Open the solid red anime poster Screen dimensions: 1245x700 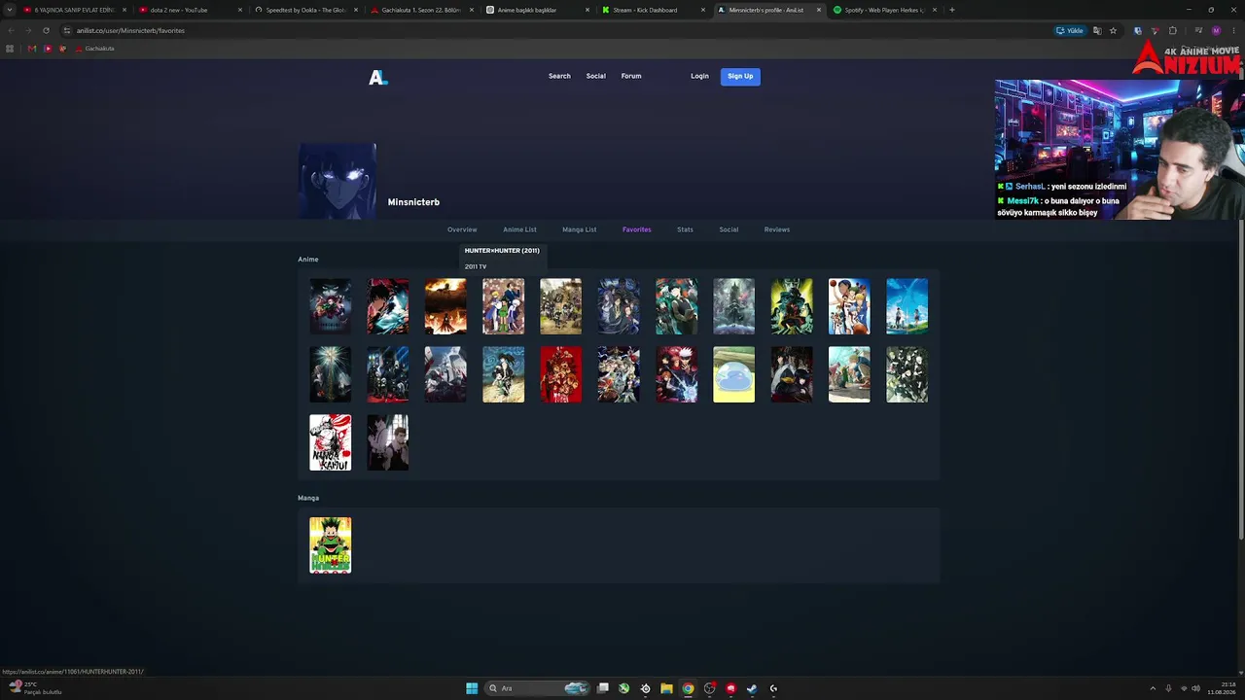coord(561,374)
